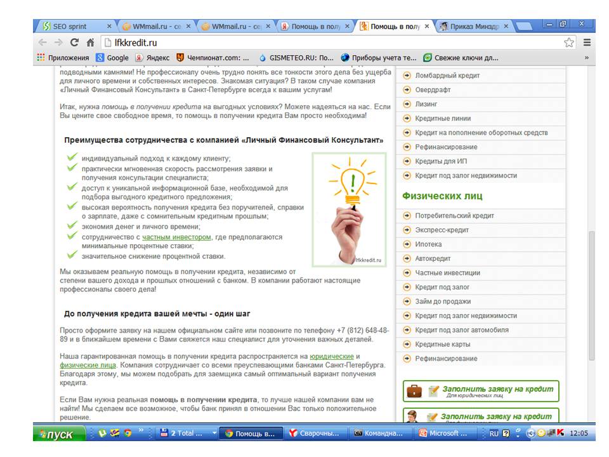Image resolution: width=609 pixels, height=457 pixels.
Task: Open the Kaspersky tray icon
Action: tap(560, 433)
